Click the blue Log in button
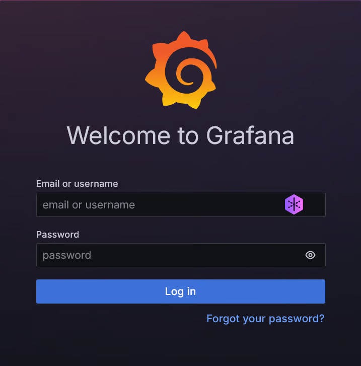361x366 pixels. [x=181, y=291]
